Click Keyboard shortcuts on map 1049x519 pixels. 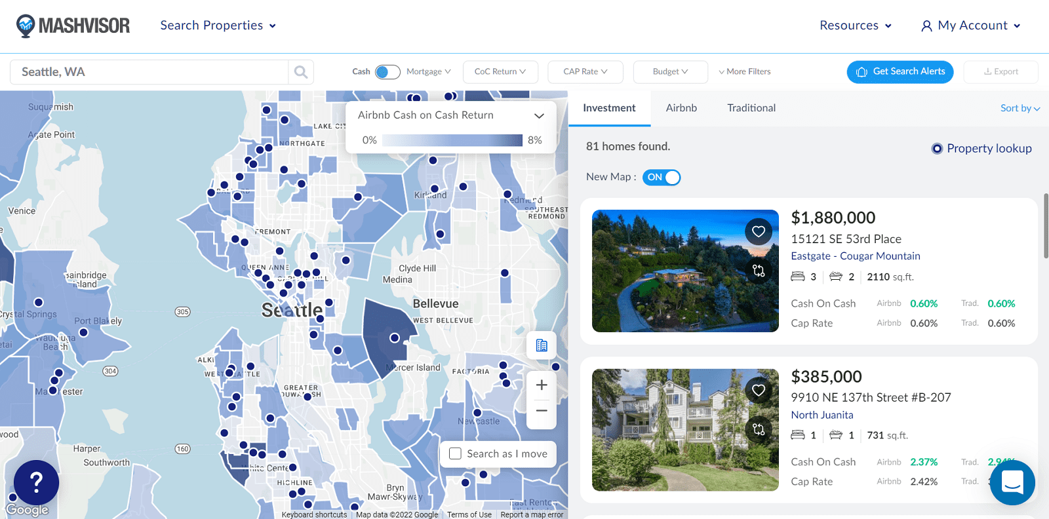tap(314, 514)
